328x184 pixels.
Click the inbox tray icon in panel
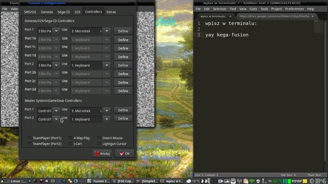pyautogui.click(x=233, y=181)
